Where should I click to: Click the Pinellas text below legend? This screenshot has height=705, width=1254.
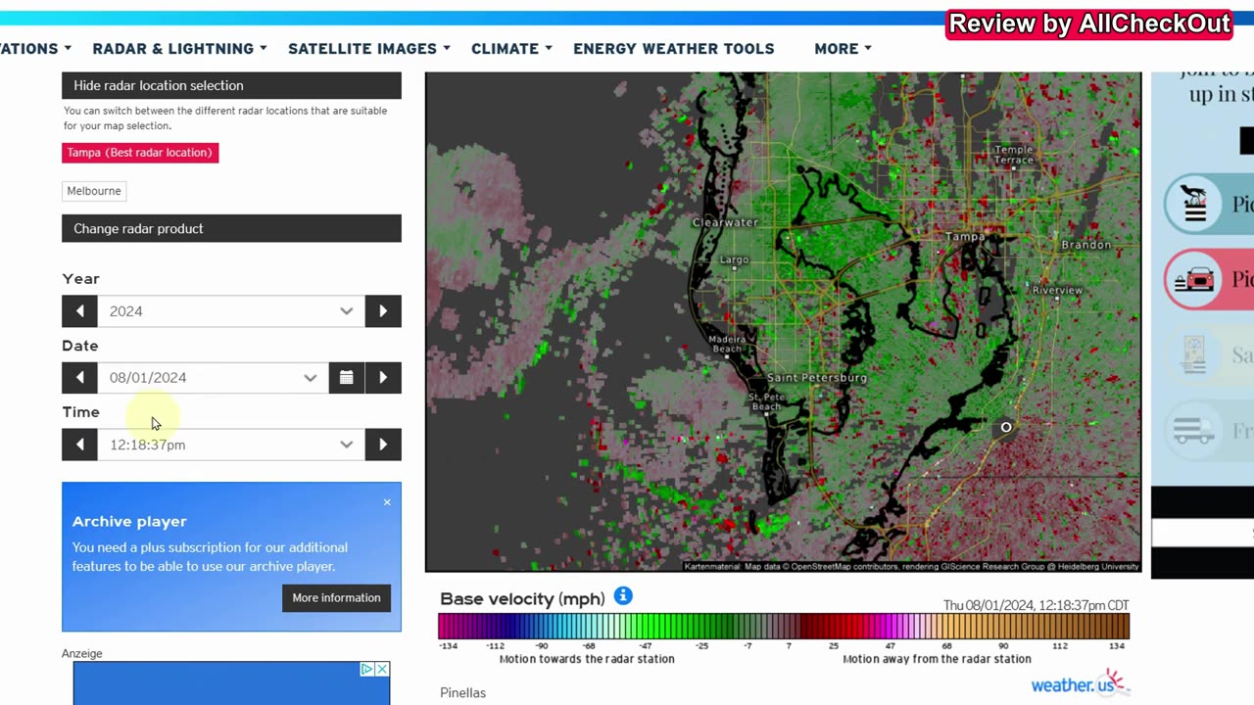point(462,692)
